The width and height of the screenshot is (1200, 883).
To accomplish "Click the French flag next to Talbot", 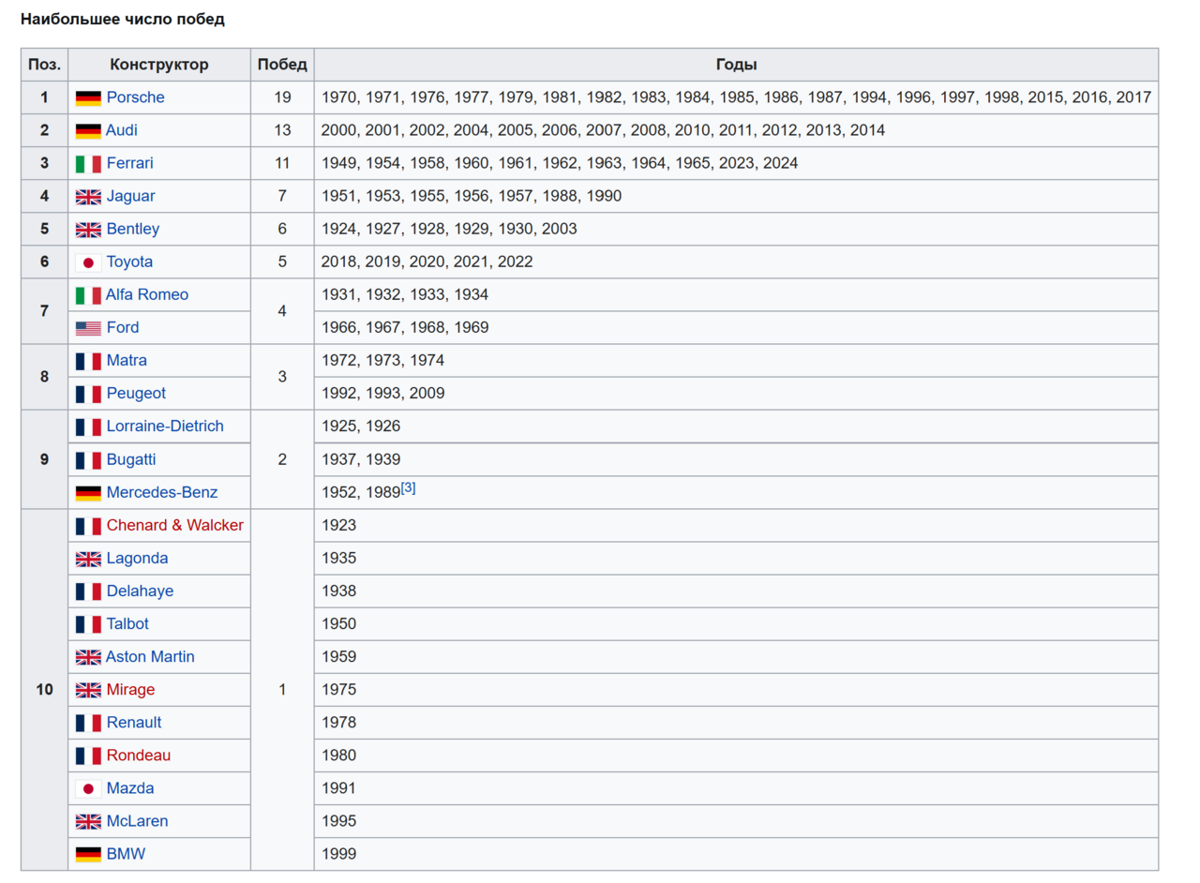I will (88, 624).
